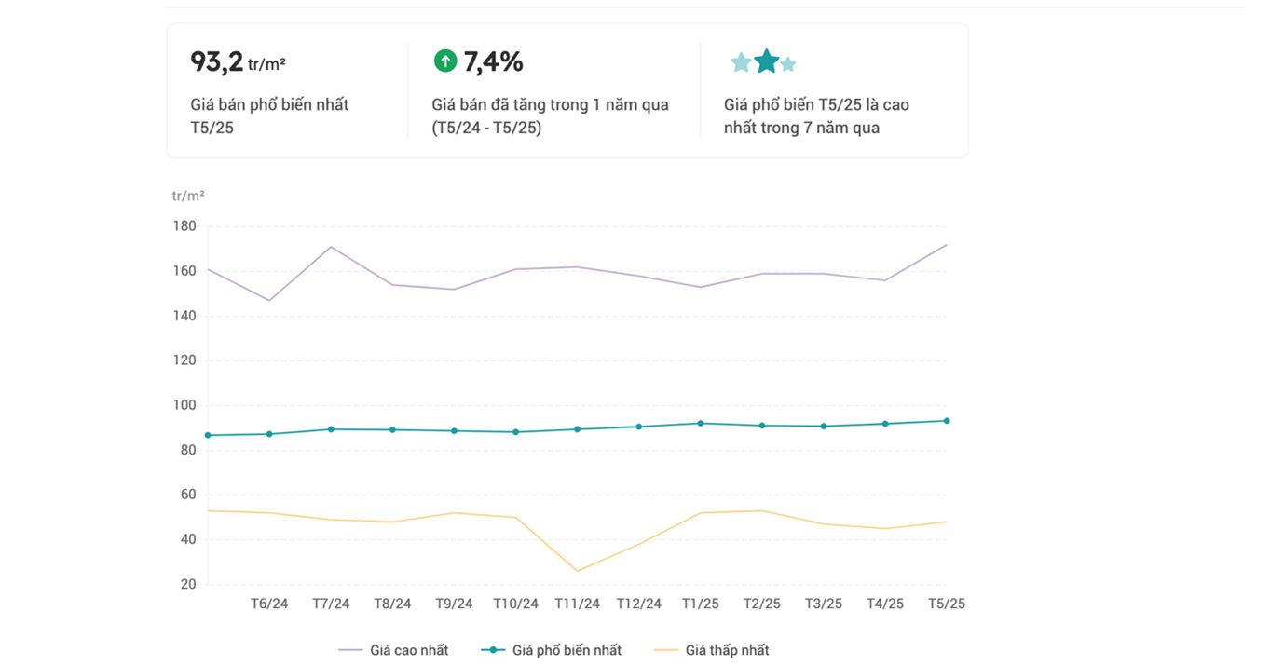Click the T11/24 x-axis label

[x=577, y=604]
